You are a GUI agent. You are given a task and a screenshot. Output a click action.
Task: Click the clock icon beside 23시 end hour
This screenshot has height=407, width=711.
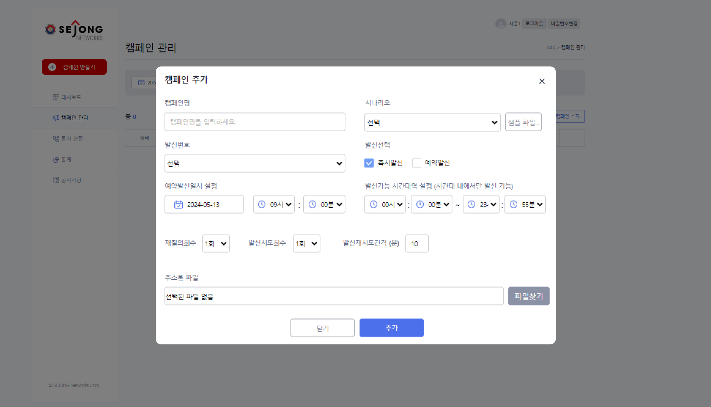471,204
